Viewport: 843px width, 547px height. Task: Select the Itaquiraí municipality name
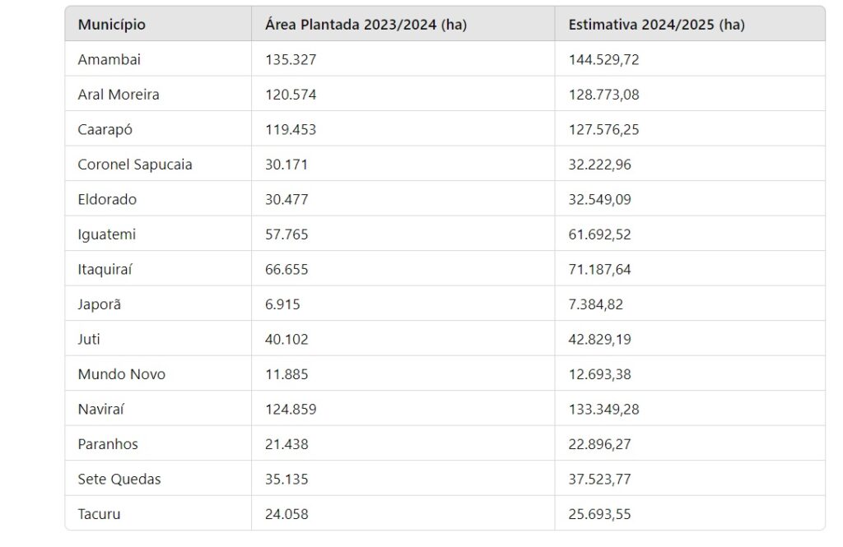[x=105, y=269]
